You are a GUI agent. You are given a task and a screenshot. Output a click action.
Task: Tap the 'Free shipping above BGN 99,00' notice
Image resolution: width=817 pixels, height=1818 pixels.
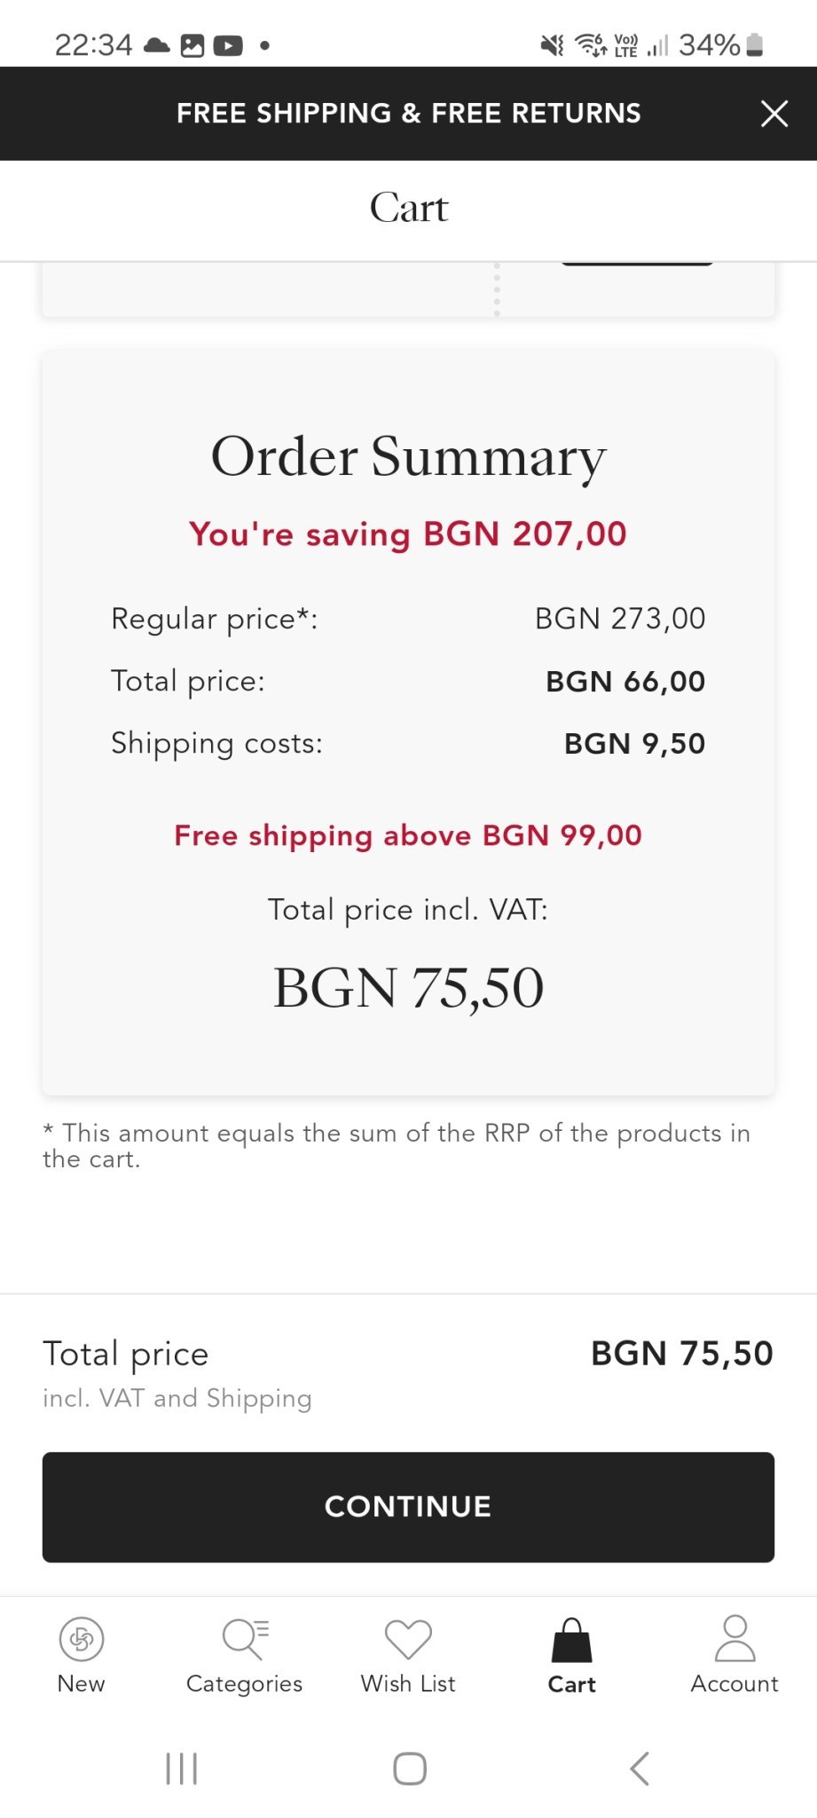pyautogui.click(x=408, y=835)
